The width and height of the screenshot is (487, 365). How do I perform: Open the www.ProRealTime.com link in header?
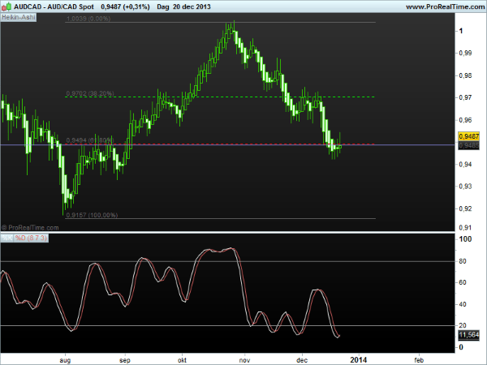[445, 6]
